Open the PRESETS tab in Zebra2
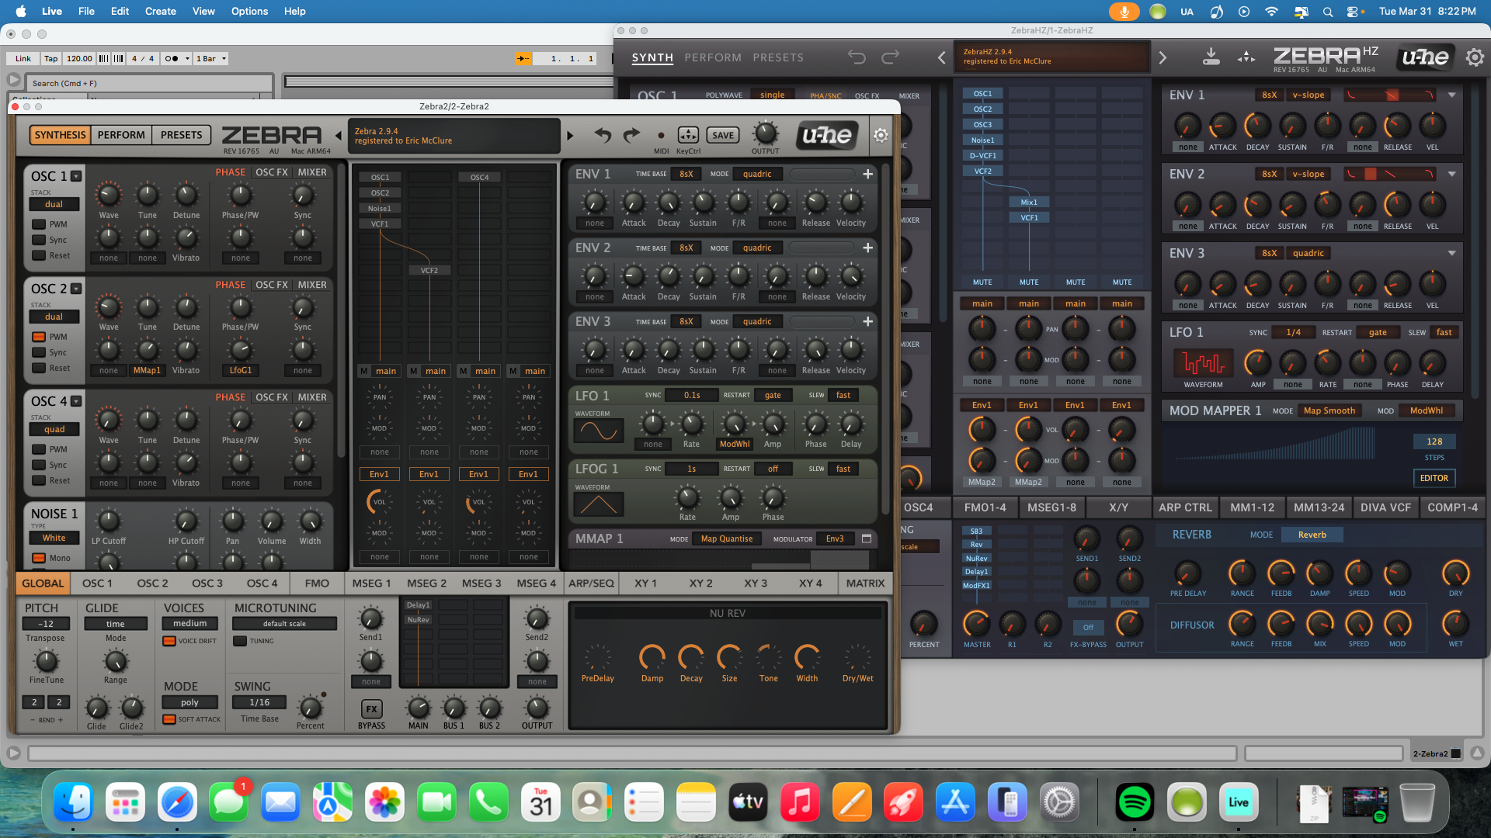The image size is (1491, 838). 181,135
